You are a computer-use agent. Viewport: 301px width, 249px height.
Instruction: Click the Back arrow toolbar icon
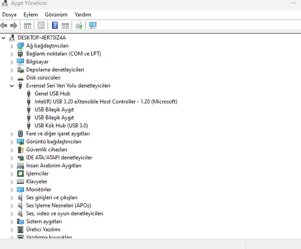(4, 25)
